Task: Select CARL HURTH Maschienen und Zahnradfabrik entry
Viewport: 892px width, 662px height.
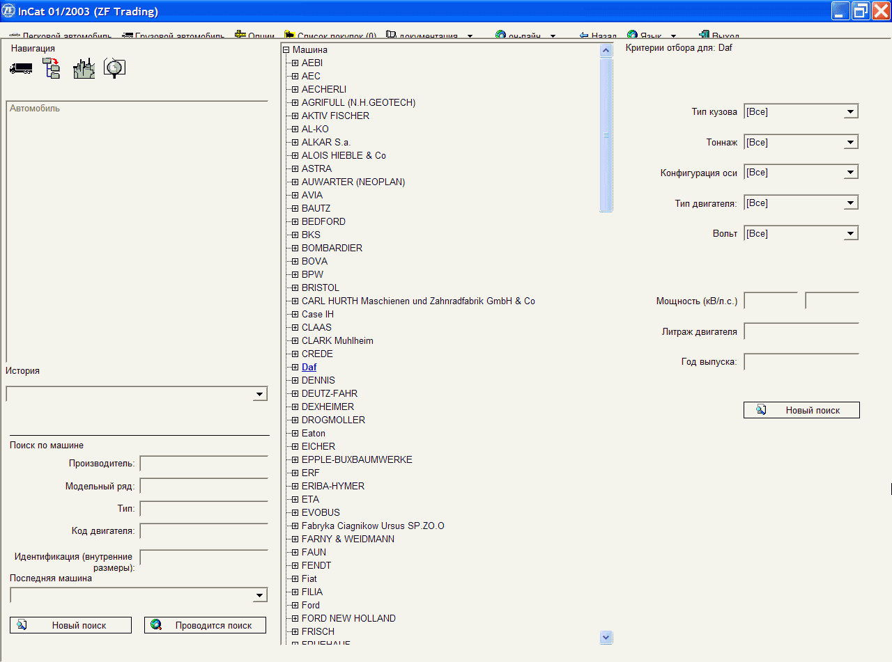Action: tap(418, 301)
